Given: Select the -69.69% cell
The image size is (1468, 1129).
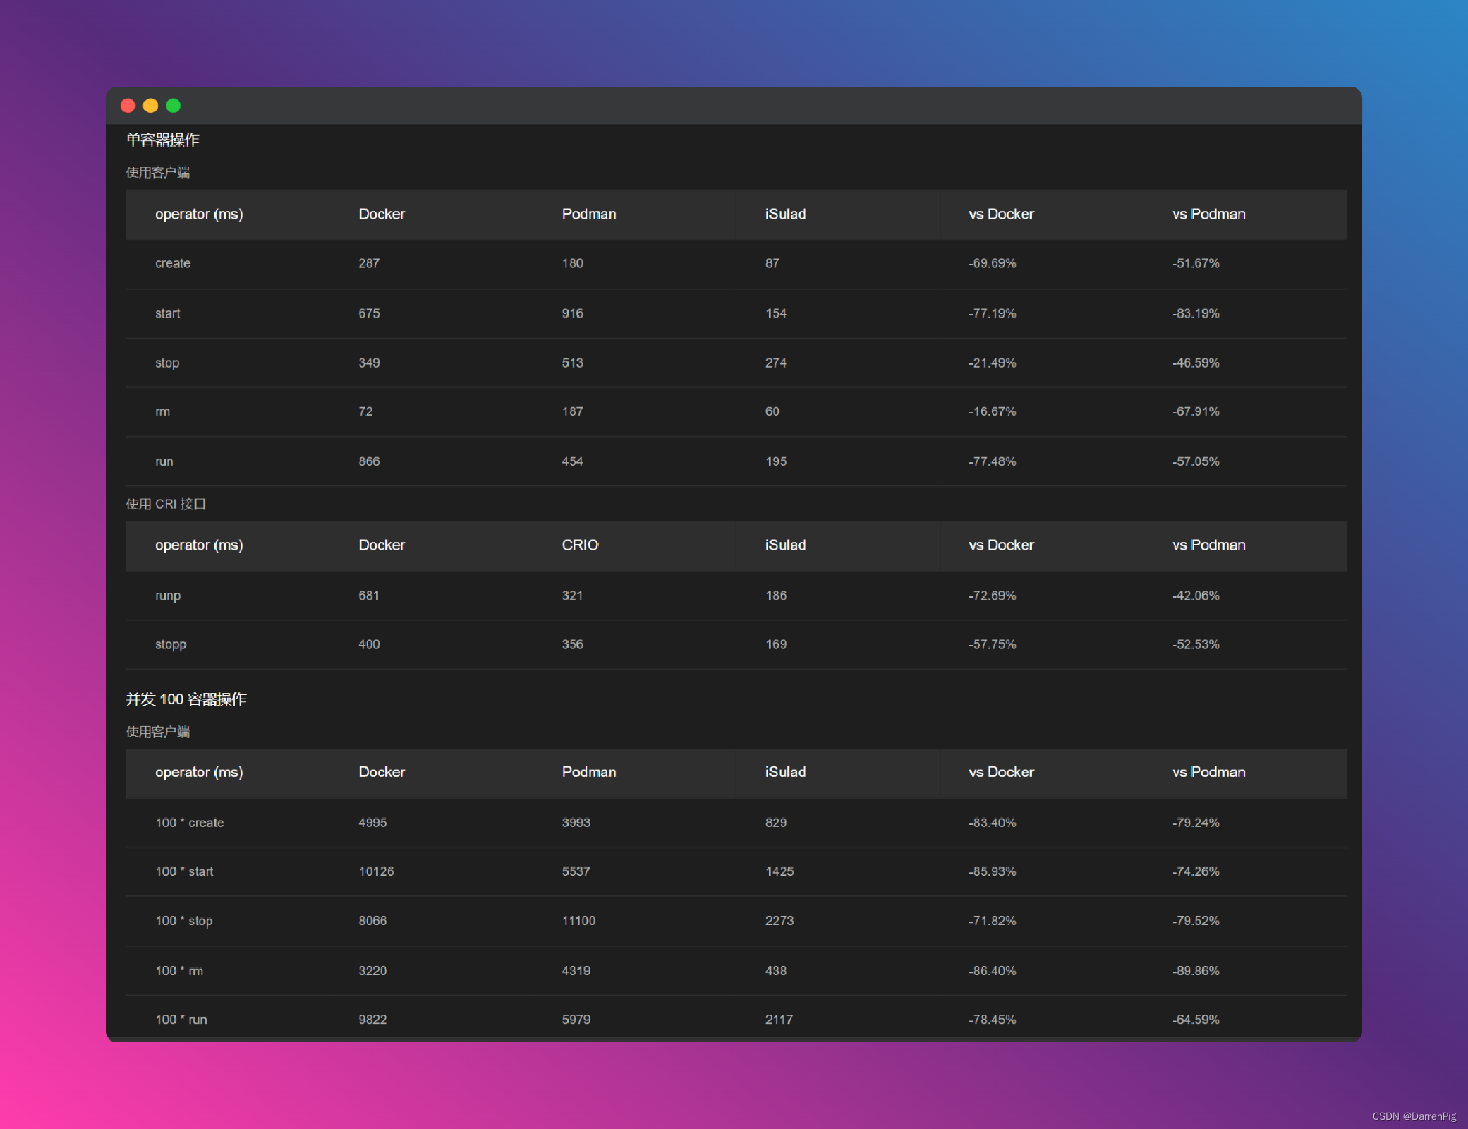Looking at the screenshot, I should tap(992, 263).
